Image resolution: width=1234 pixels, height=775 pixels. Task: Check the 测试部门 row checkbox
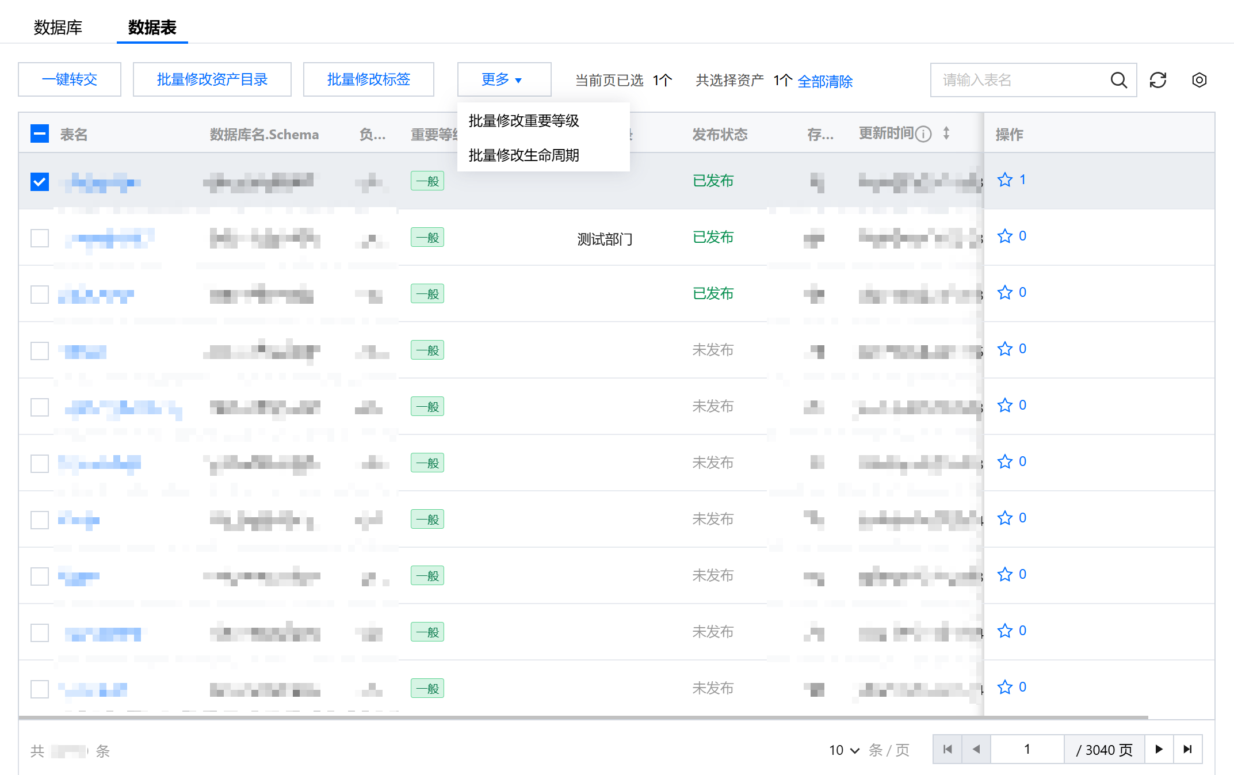[40, 238]
